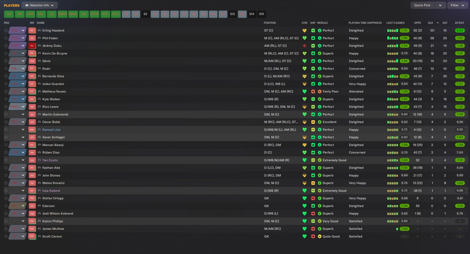Click Kalvin Phillips' Hol status badge
The image size is (470, 254).
pyautogui.click(x=32, y=221)
